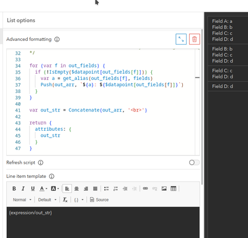248x238 pixels.
Task: Insert a bulleted list
Action: (106, 188)
